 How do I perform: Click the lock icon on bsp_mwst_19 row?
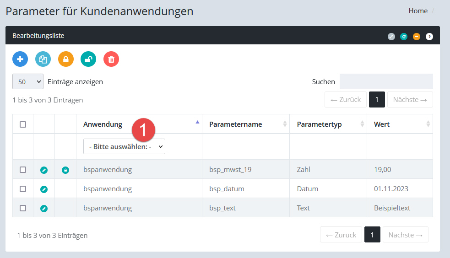pos(65,170)
